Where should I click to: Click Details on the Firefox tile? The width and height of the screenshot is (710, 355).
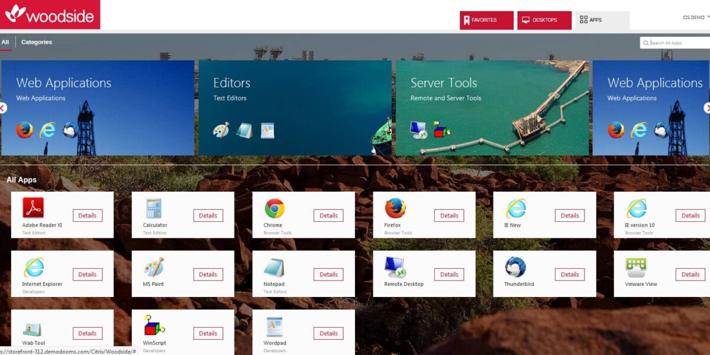point(449,215)
